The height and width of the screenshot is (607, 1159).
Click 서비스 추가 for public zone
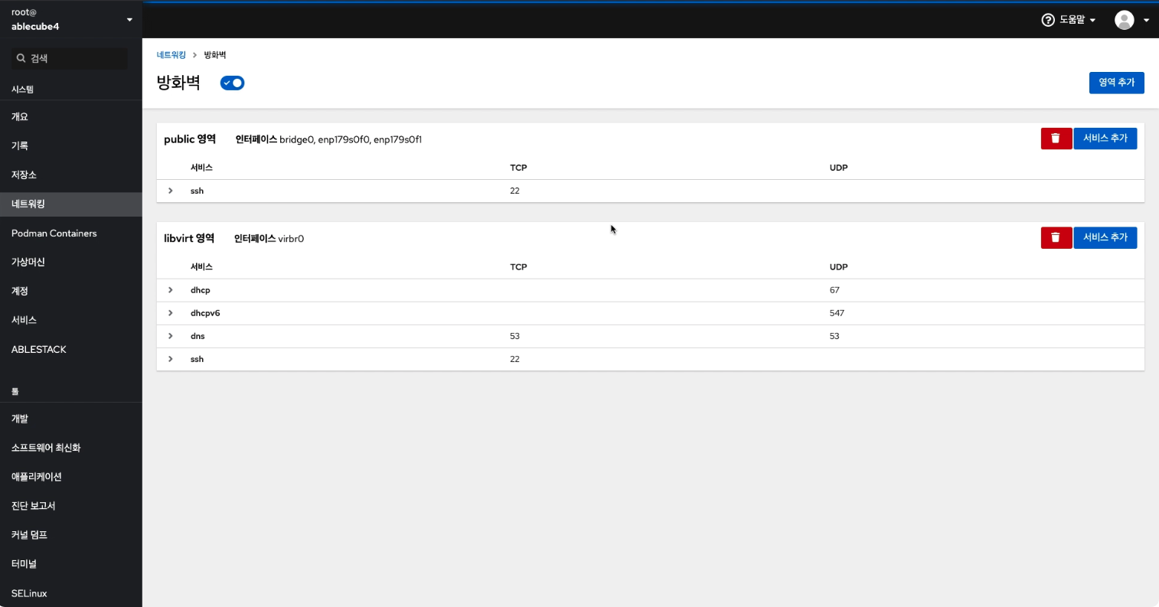point(1105,139)
